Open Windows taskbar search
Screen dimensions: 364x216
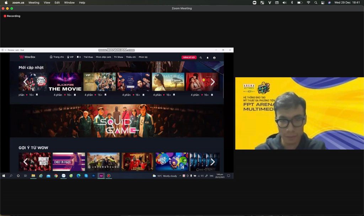[11, 176]
